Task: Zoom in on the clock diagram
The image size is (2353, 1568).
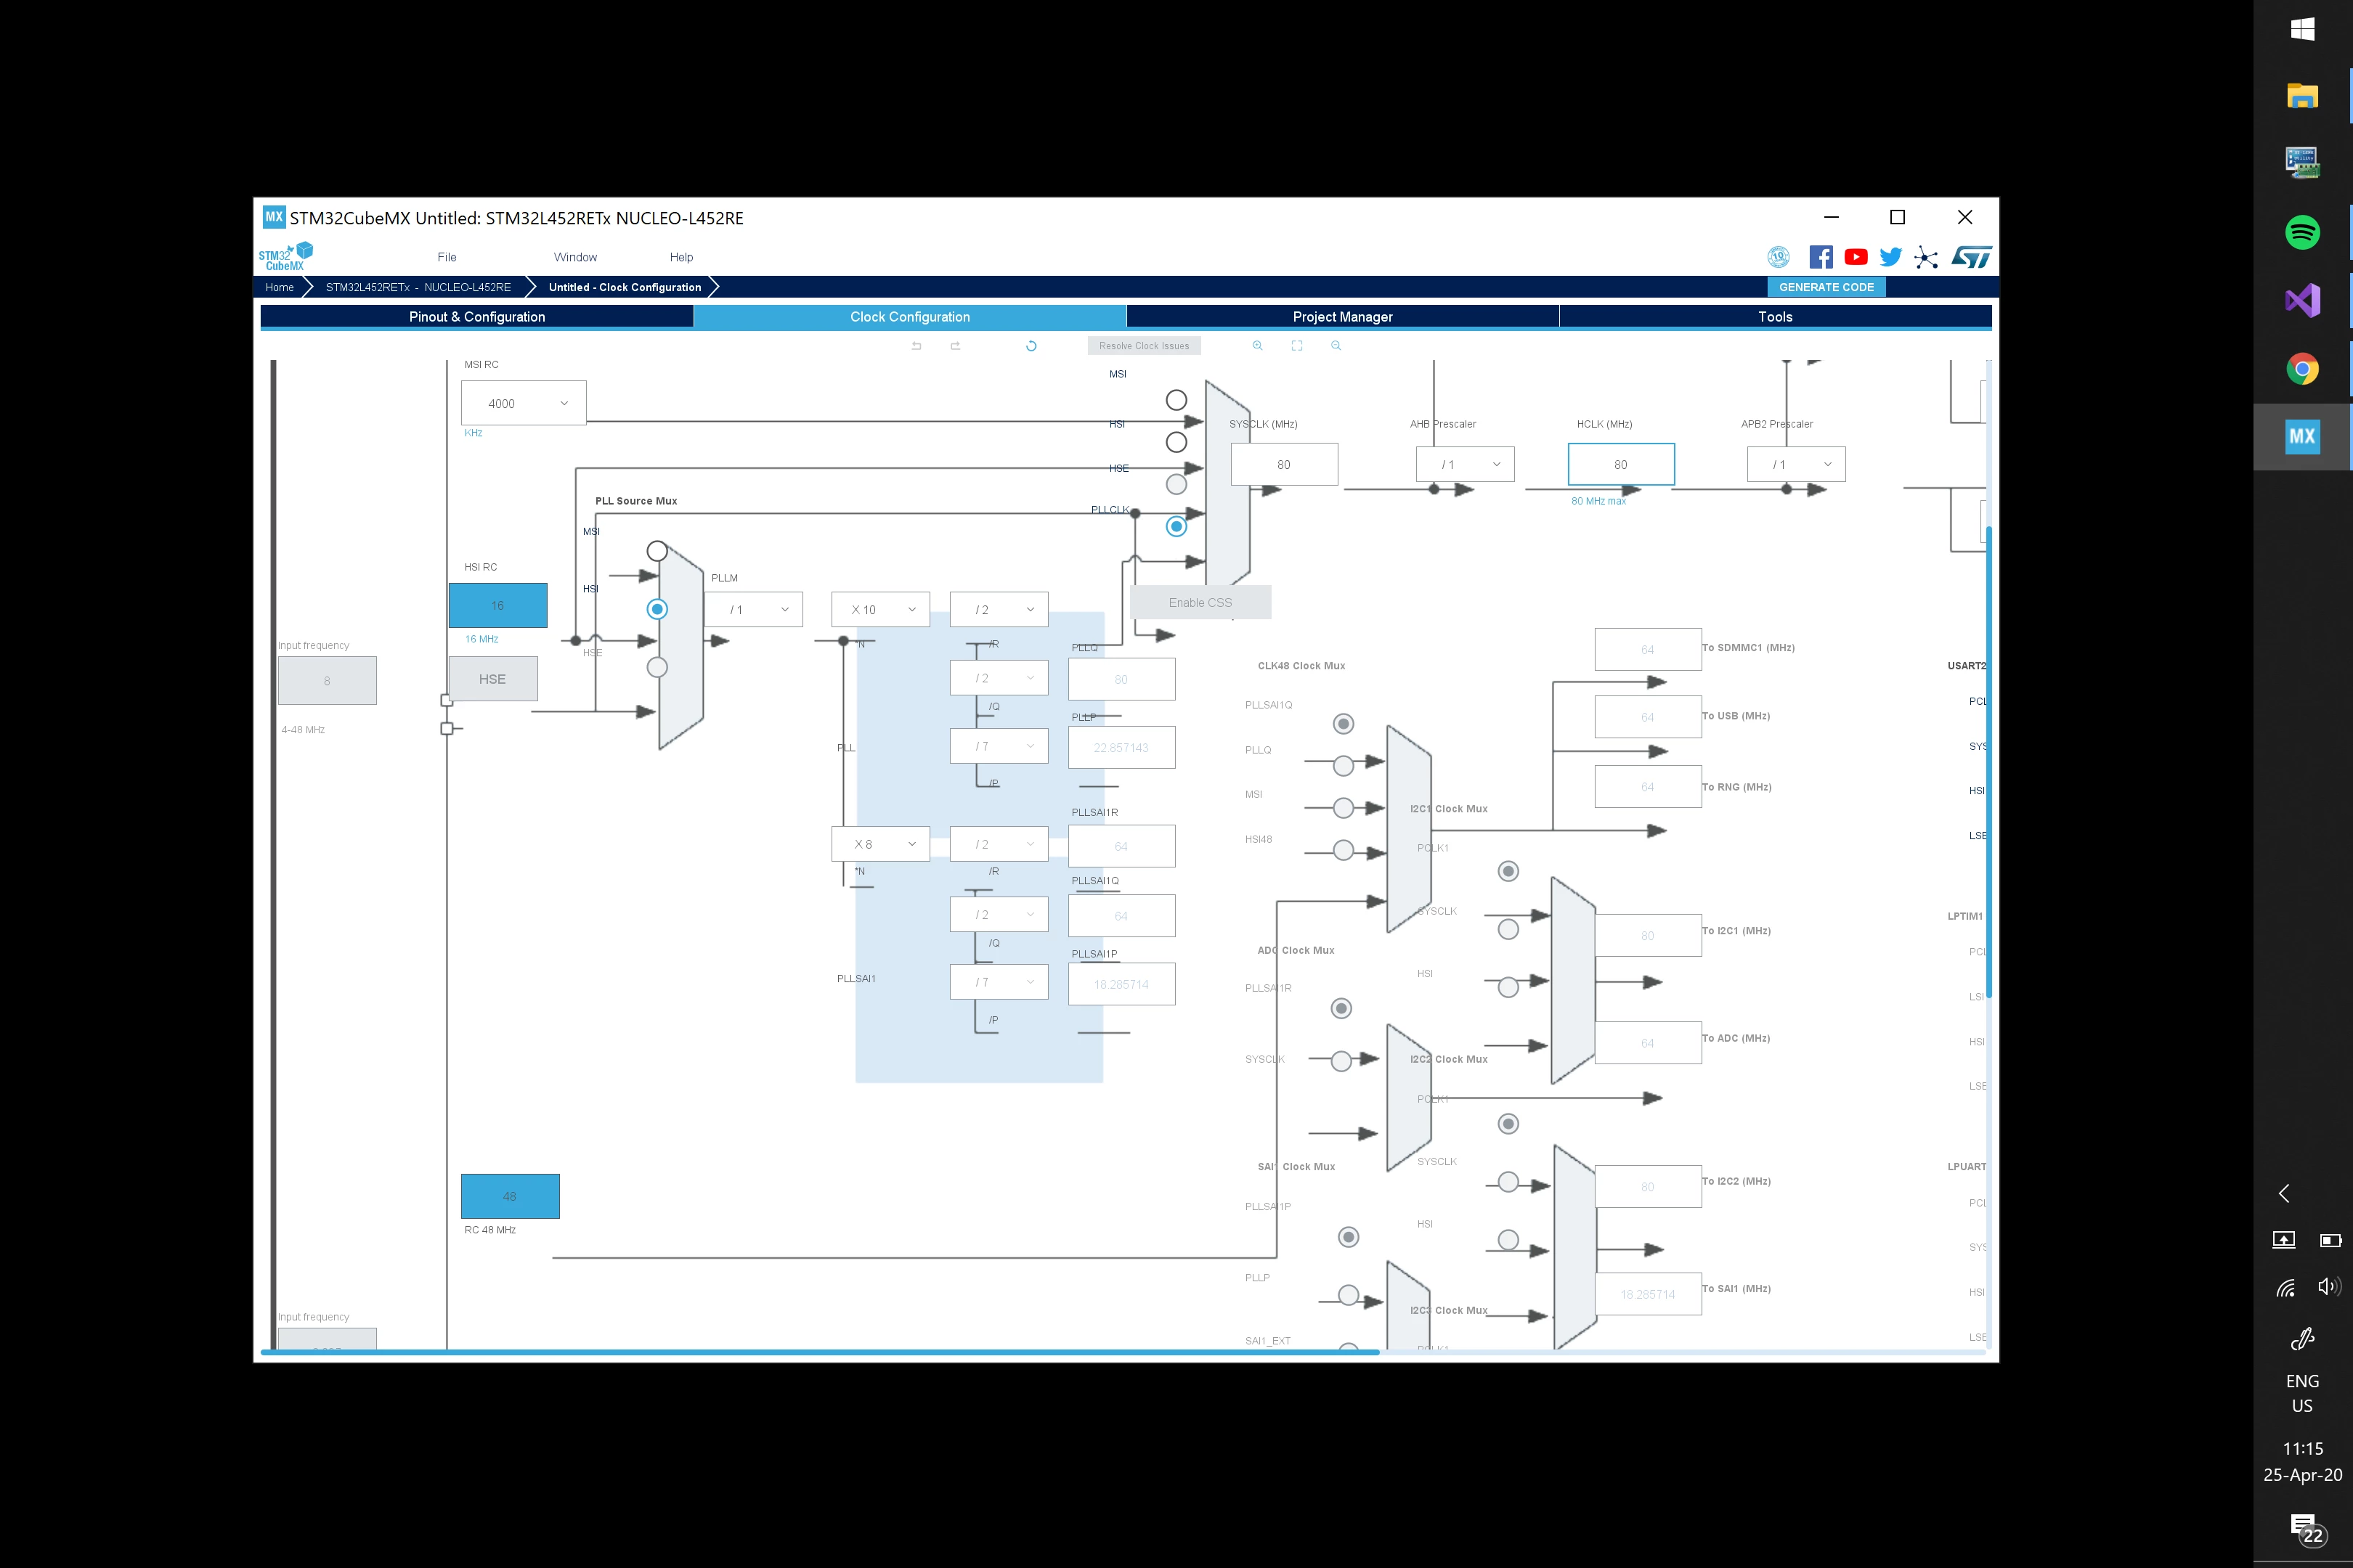Action: 1258,346
